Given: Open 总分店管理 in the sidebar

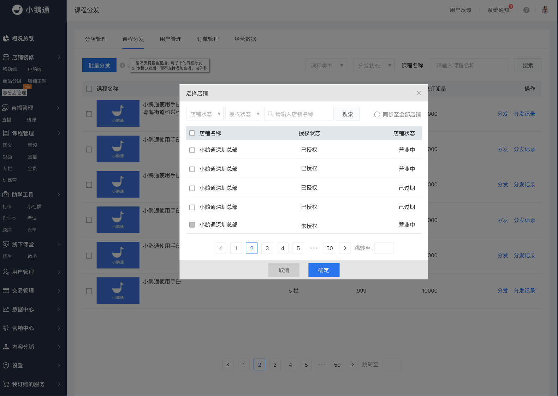Looking at the screenshot, I should pyautogui.click(x=14, y=92).
